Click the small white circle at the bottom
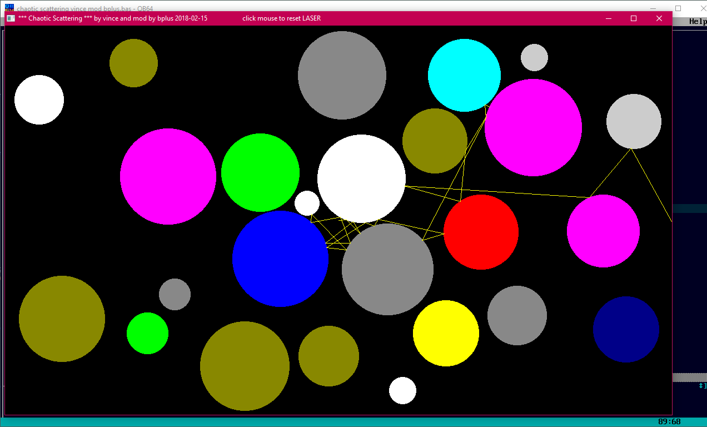The image size is (707, 427). [402, 390]
